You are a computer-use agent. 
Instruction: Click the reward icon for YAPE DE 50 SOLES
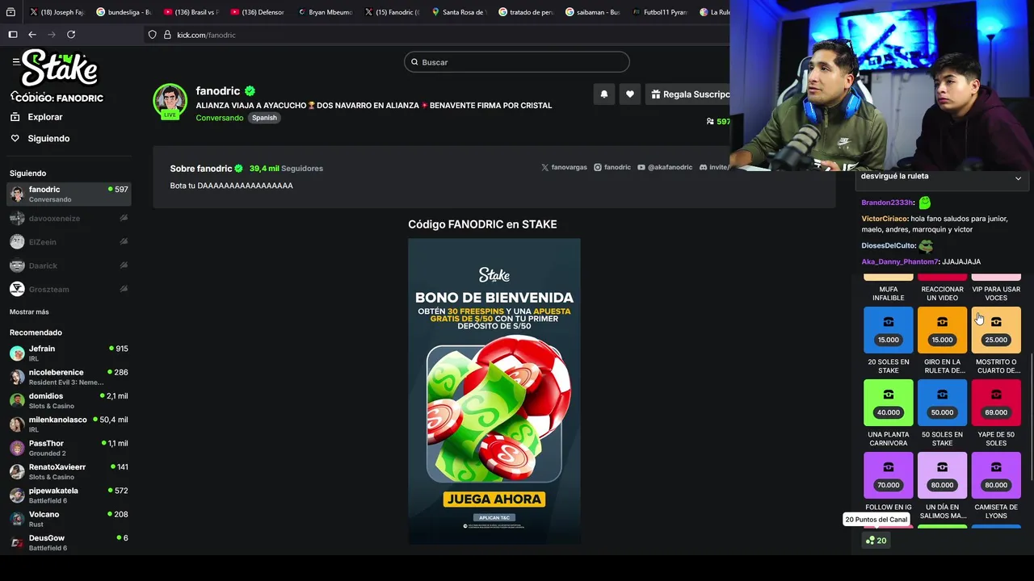click(x=996, y=403)
